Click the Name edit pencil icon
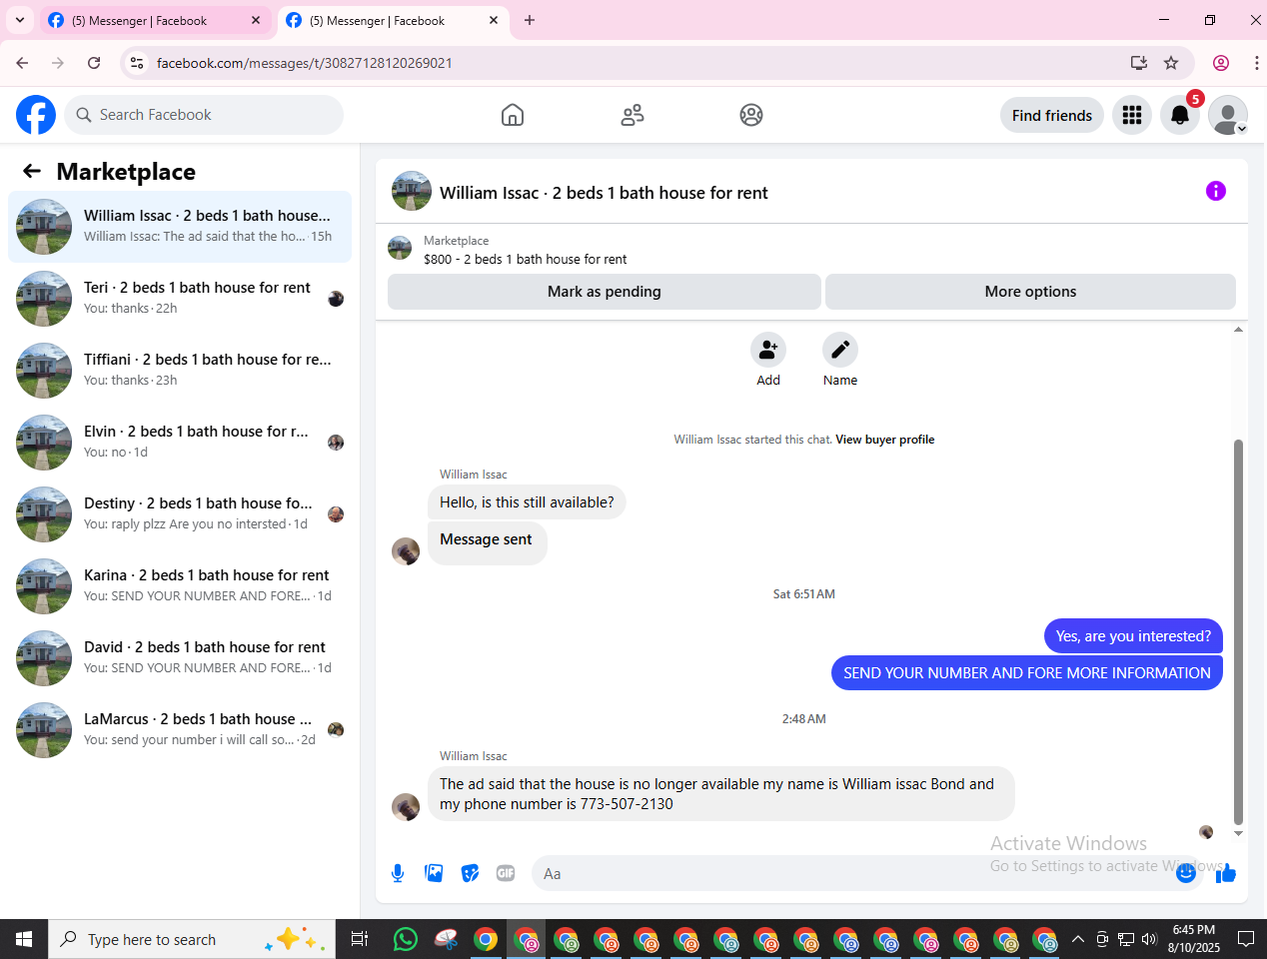The width and height of the screenshot is (1267, 959). [x=840, y=350]
